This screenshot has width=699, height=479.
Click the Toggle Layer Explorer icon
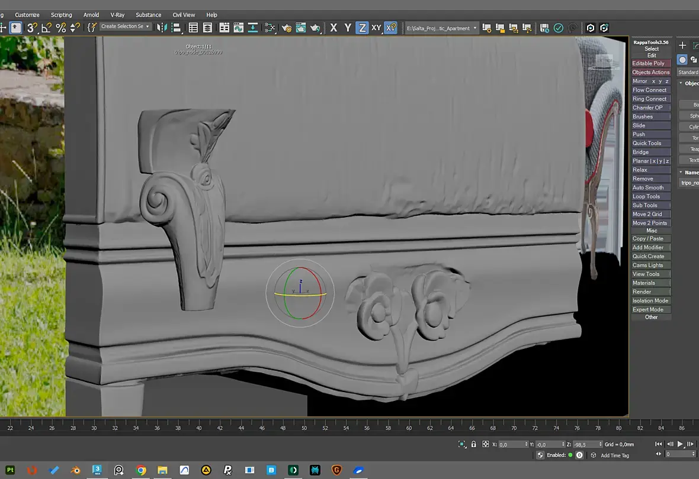click(207, 28)
